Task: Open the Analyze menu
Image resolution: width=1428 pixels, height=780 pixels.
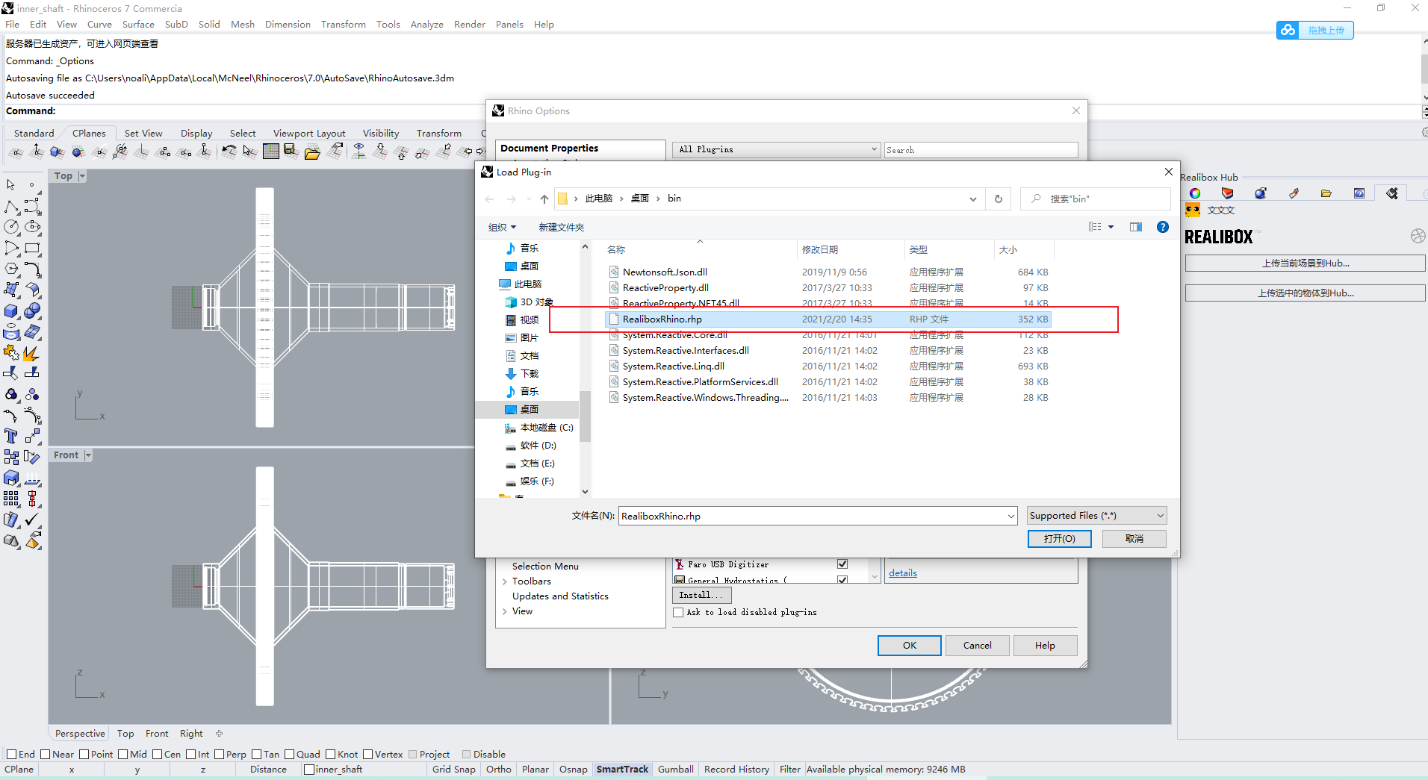Action: click(x=426, y=24)
